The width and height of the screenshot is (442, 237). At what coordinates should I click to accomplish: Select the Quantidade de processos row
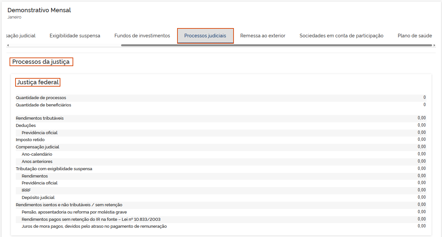41,98
